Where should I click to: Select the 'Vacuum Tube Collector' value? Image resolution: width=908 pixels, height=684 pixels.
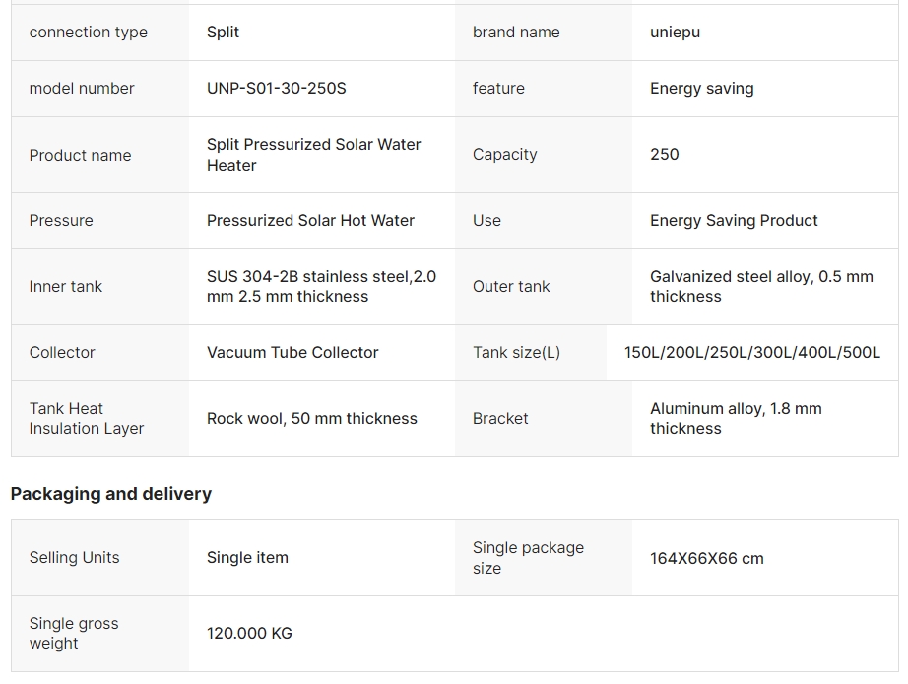coord(292,353)
